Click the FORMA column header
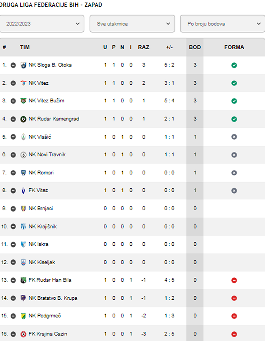265x341 pixels. tap(234, 47)
